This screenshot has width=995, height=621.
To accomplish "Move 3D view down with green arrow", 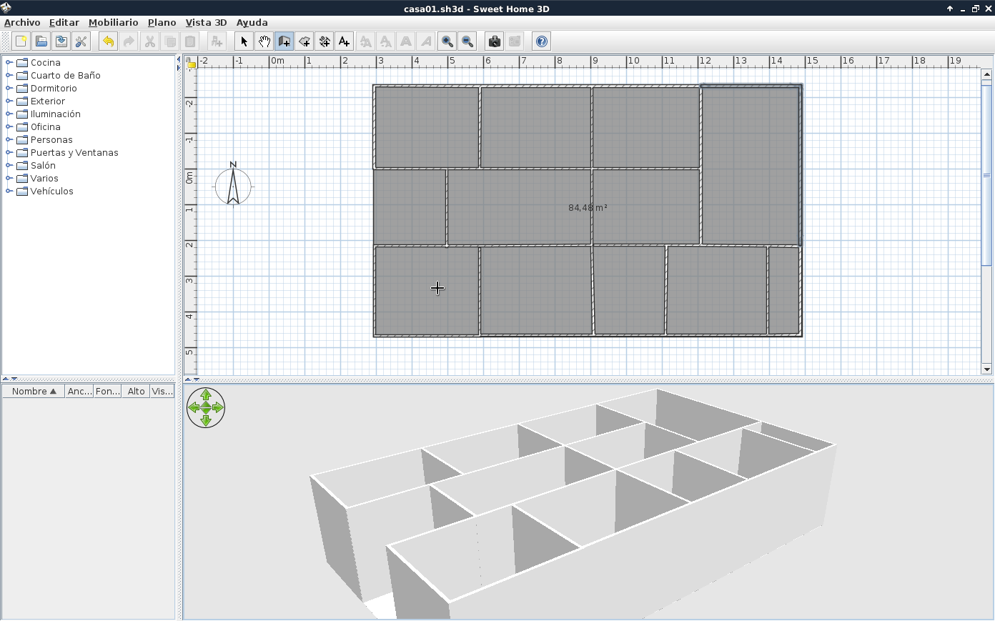I will [x=206, y=420].
